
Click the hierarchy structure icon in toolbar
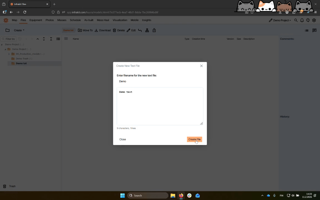click(x=147, y=30)
